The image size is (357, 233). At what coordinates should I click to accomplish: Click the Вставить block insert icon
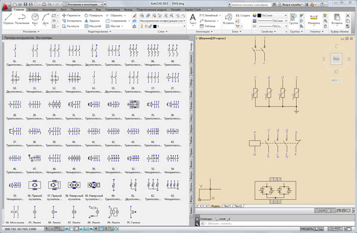coord(228,18)
